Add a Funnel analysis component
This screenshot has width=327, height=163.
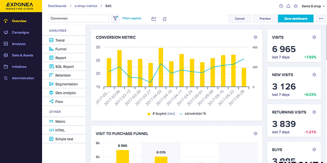coord(61,49)
